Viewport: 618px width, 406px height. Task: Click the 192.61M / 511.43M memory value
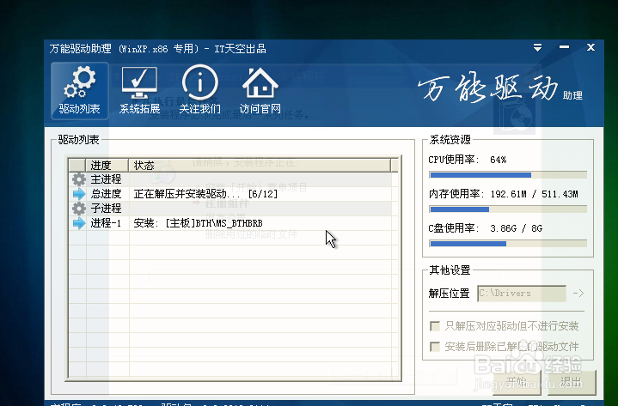click(x=534, y=194)
